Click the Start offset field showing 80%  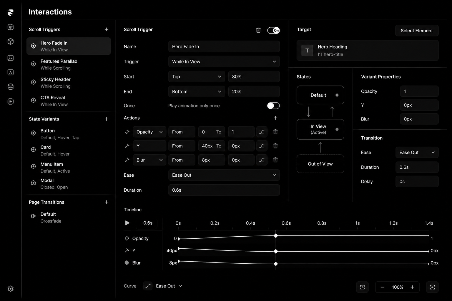click(x=254, y=76)
